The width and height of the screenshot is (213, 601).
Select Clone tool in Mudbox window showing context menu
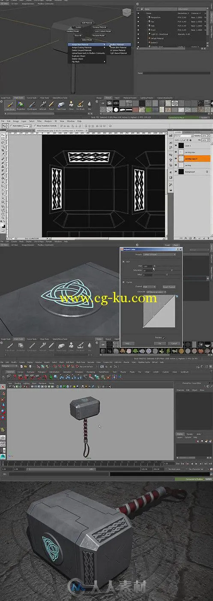(x=71, y=106)
